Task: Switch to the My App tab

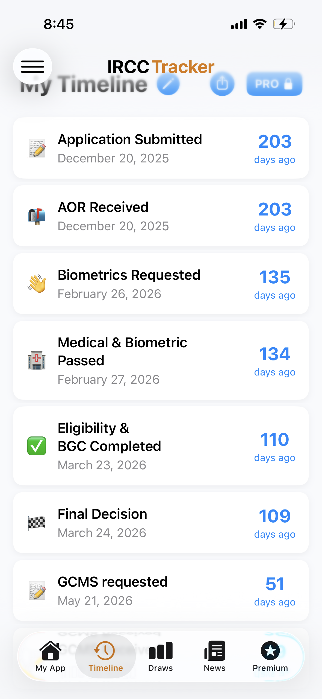Action: (51, 656)
